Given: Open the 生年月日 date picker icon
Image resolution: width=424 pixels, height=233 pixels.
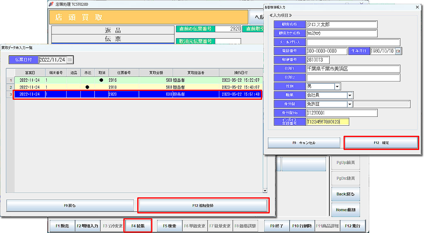Looking at the screenshot, I should coord(398,51).
